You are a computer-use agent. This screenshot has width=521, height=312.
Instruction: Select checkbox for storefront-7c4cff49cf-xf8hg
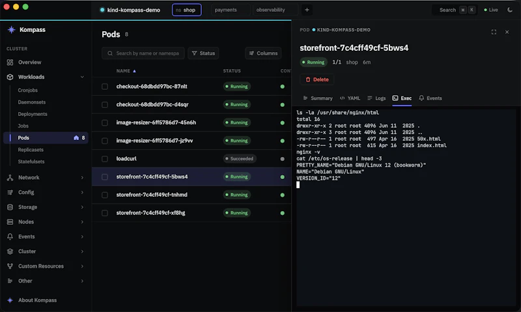pos(105,213)
